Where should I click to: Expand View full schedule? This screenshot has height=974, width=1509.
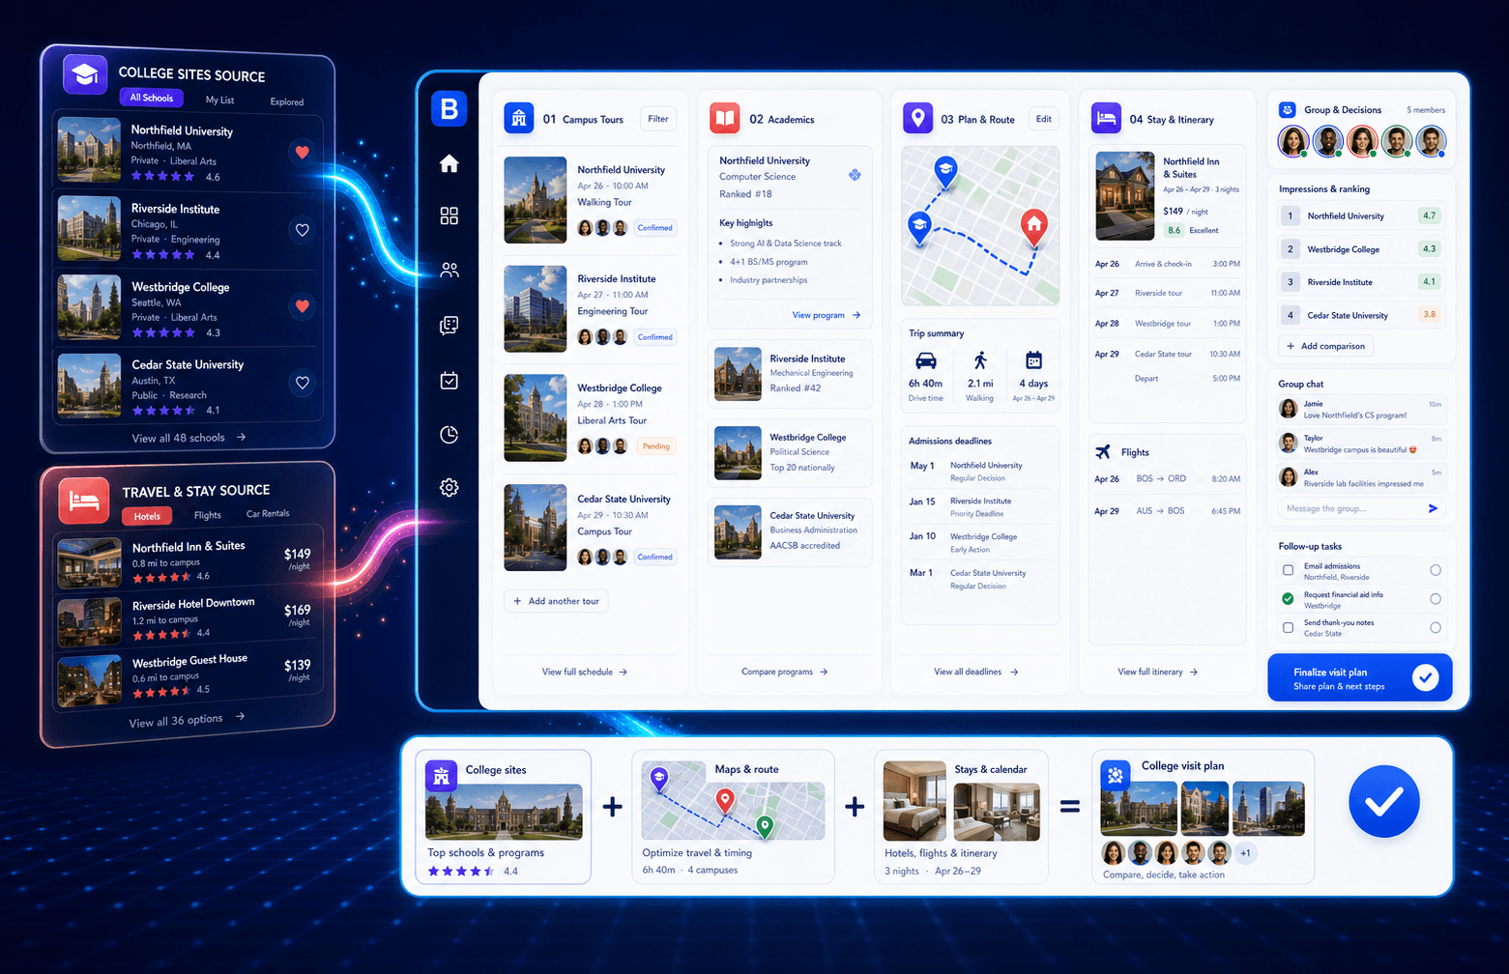click(x=585, y=672)
